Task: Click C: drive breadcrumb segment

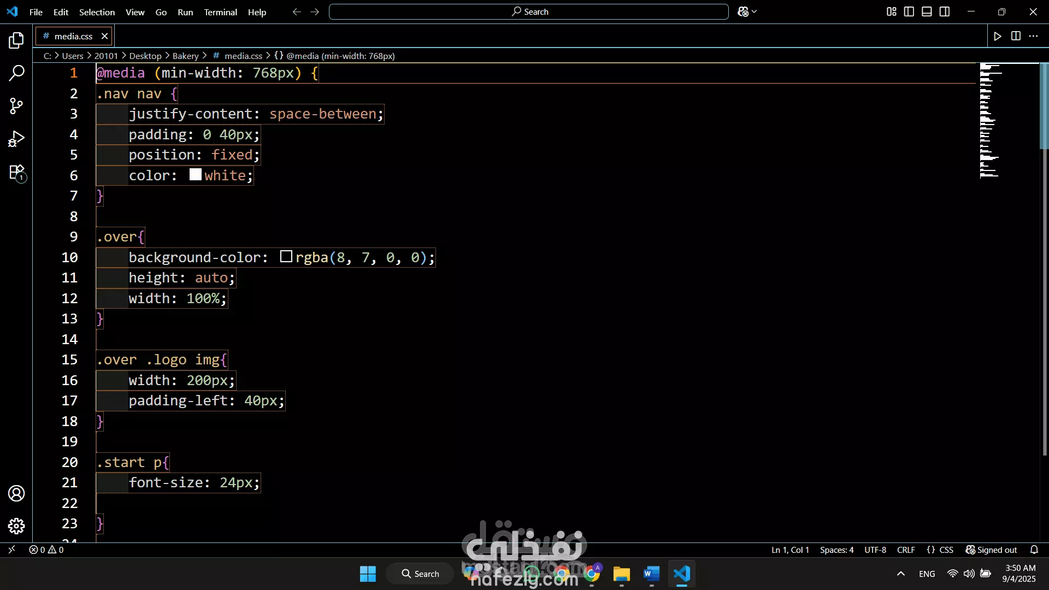Action: click(x=48, y=56)
